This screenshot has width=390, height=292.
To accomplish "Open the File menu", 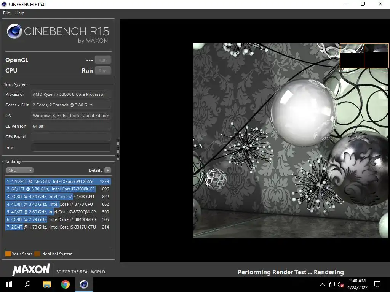I will [6, 13].
